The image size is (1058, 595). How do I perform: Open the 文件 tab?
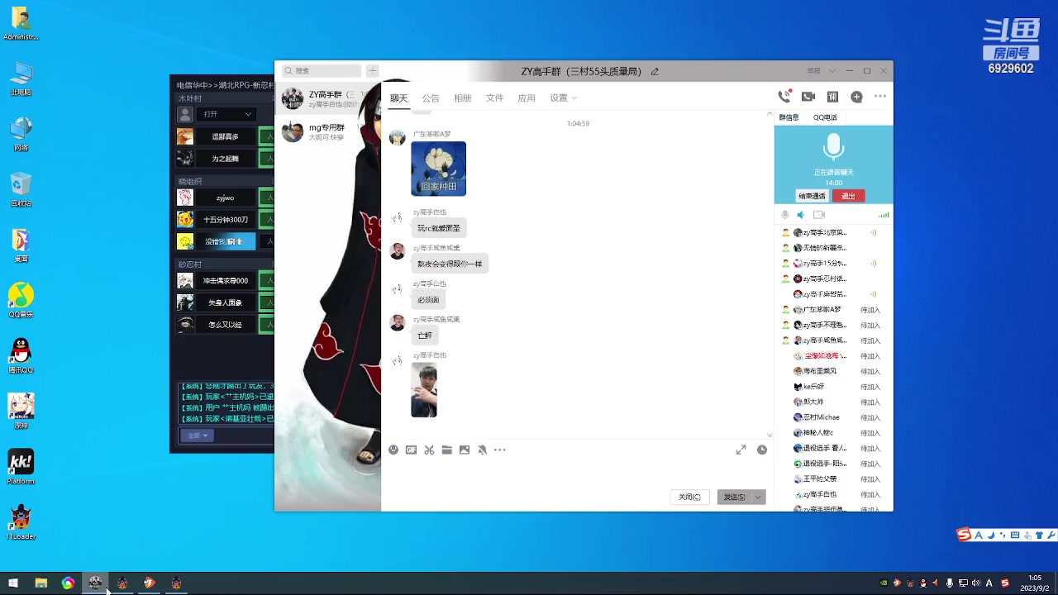tap(494, 98)
